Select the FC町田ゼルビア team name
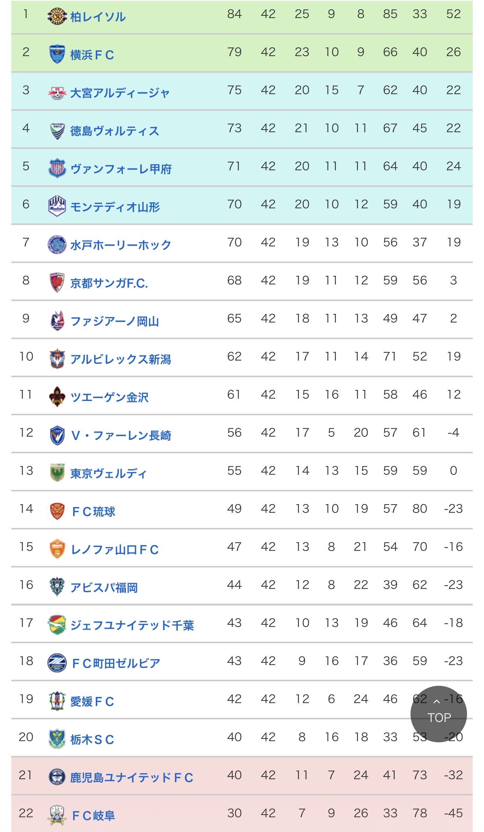This screenshot has height=832, width=484. click(116, 664)
